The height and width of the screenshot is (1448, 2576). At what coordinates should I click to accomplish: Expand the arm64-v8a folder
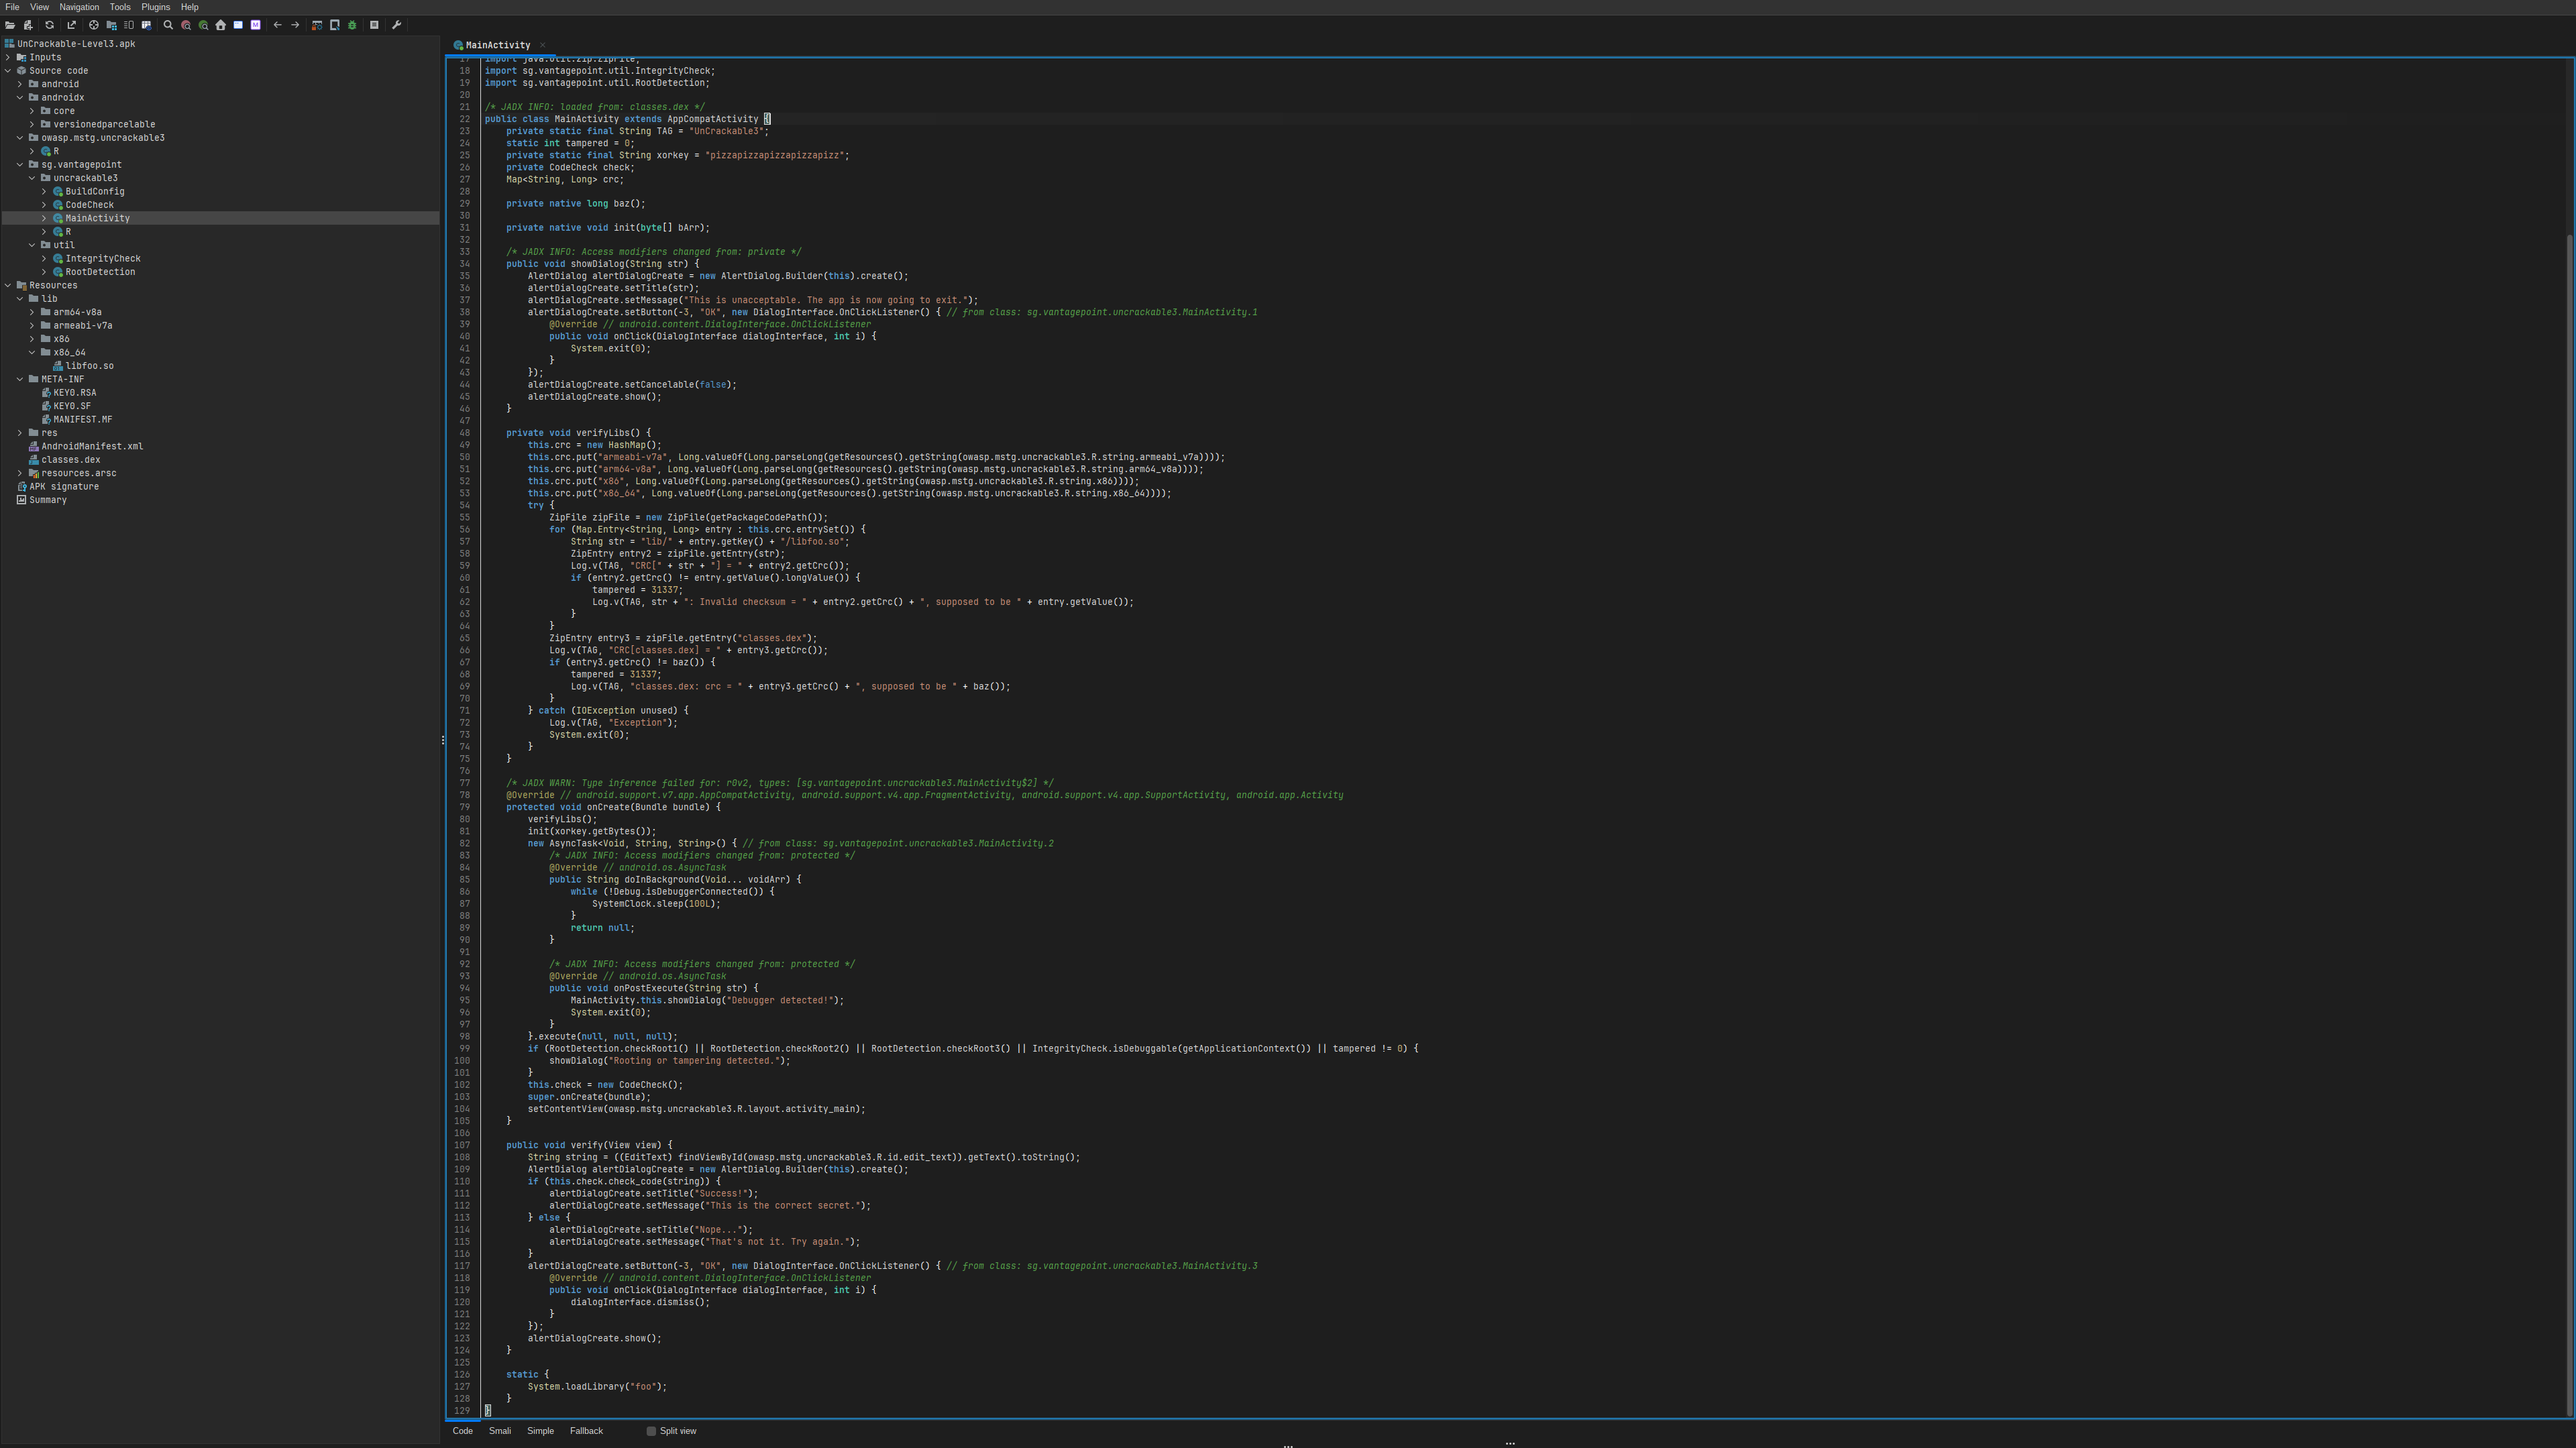[x=32, y=312]
